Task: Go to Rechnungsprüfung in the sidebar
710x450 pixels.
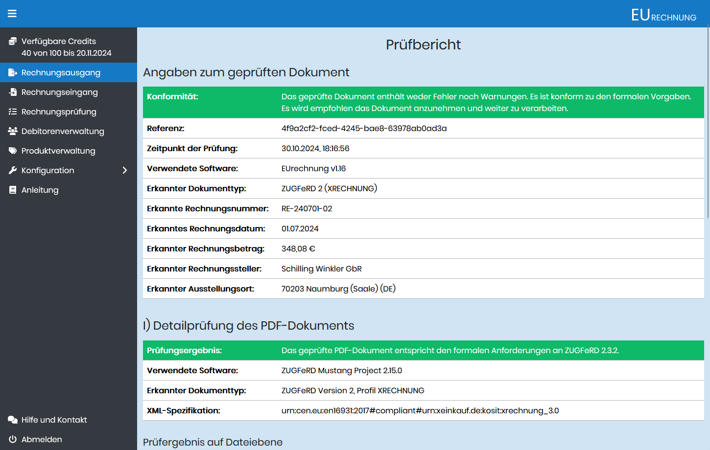Action: [x=69, y=112]
